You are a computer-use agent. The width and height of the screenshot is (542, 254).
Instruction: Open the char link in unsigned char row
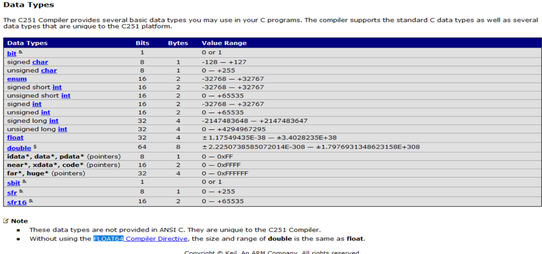tap(49, 71)
